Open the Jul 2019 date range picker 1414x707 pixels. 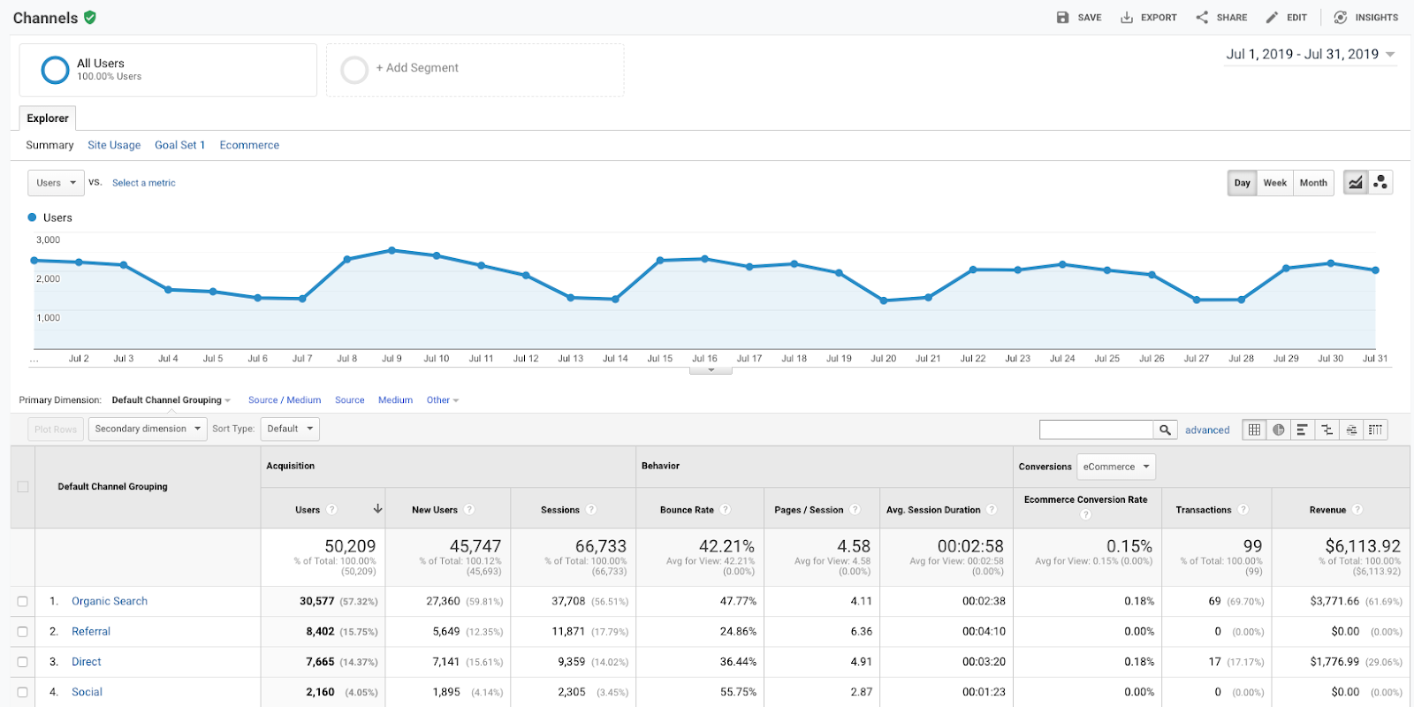1311,55
